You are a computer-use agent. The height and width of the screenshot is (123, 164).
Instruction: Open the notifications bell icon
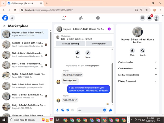coord(150,18)
